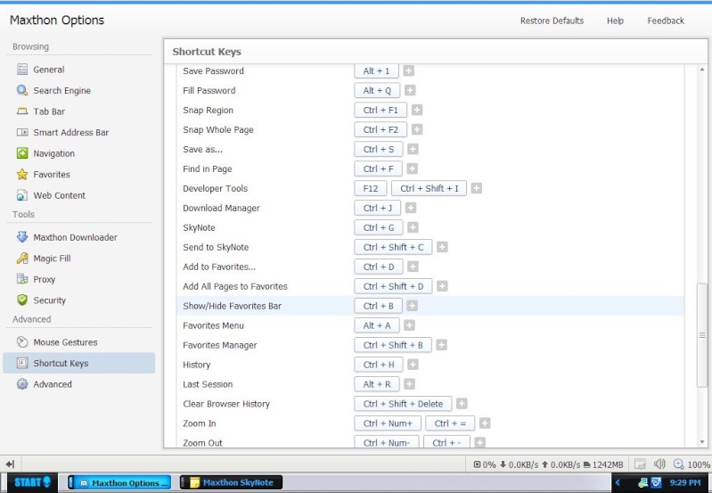This screenshot has height=493, width=712.
Task: Select the Smart Address Bar icon
Action: coord(21,132)
